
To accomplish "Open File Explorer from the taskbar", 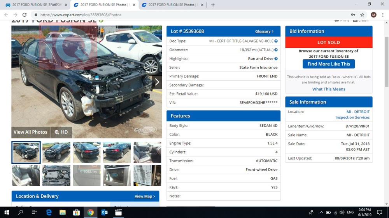I will pos(63,212).
